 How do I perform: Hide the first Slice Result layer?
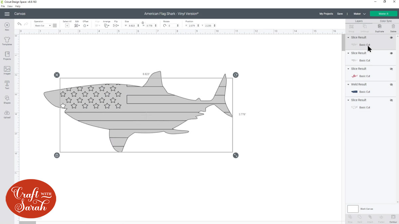[391, 38]
